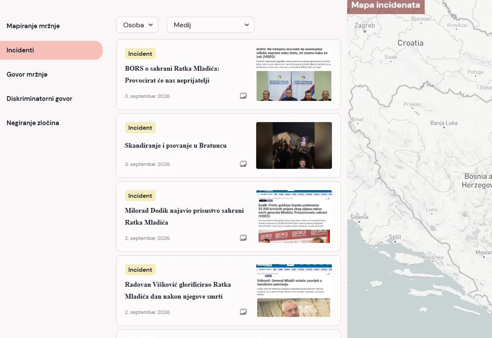Open the Osoba dropdown filter

pyautogui.click(x=137, y=25)
